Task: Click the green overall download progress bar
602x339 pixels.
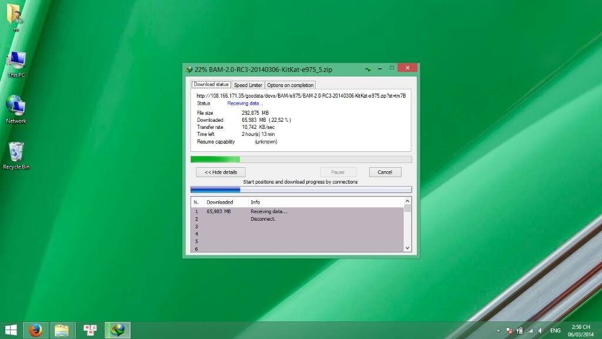Action: 301,159
